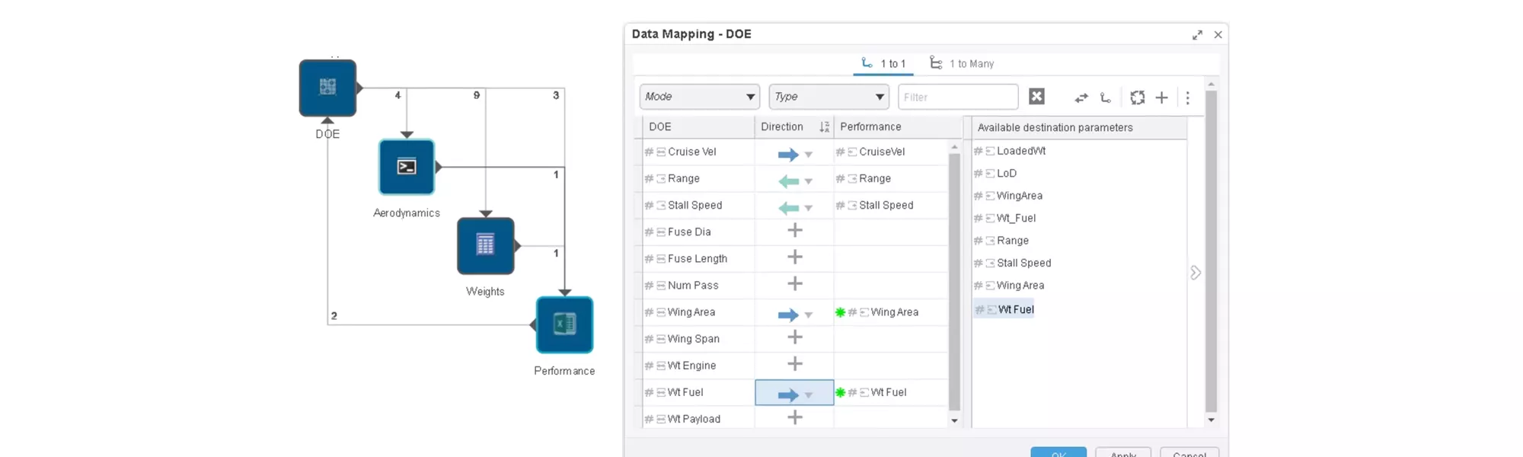This screenshot has height=457, width=1523.
Task: Open direction dropdown for Range row
Action: point(809,181)
